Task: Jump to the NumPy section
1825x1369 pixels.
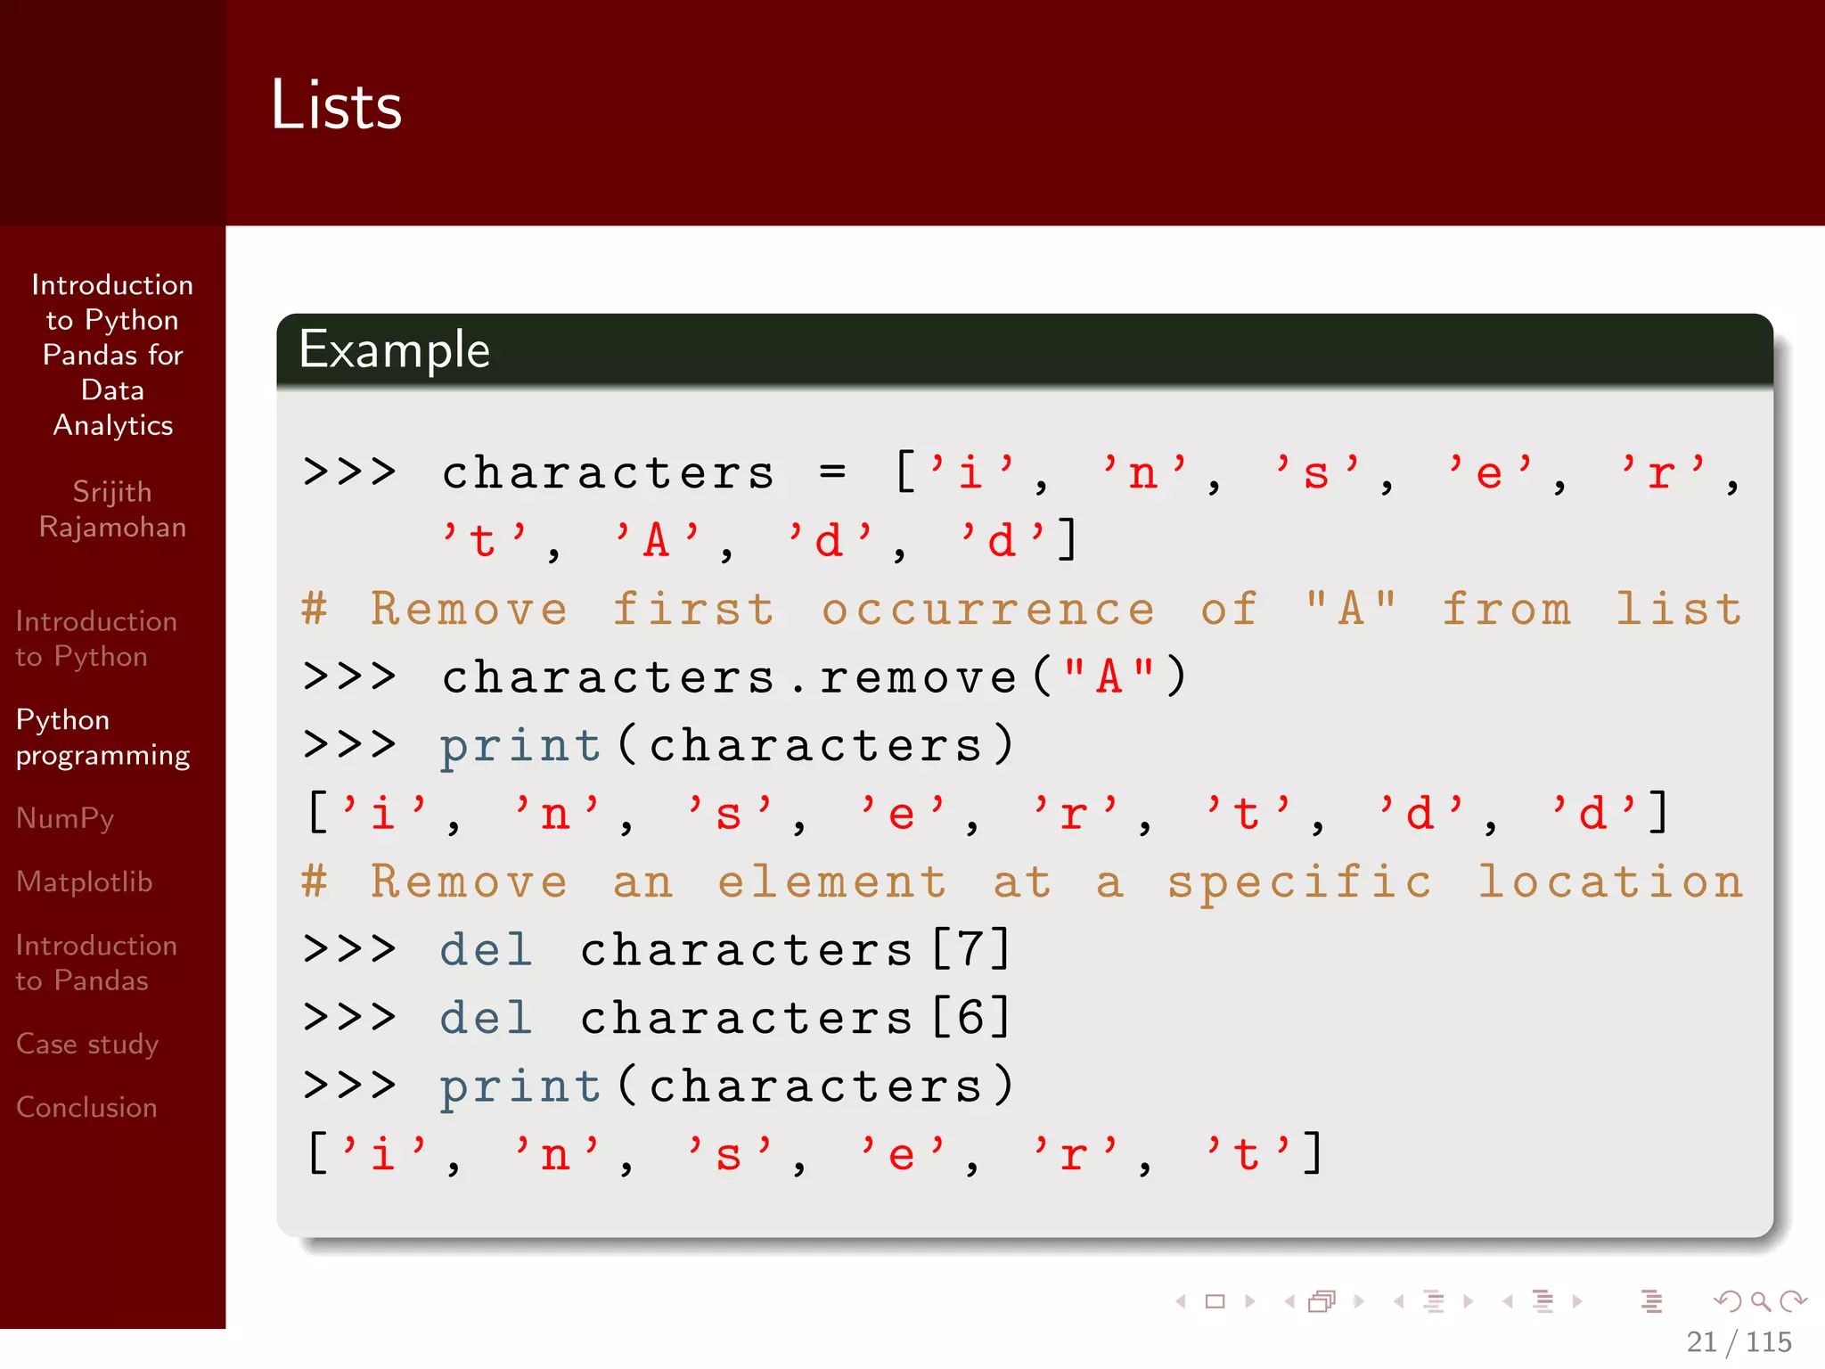Action: pos(65,818)
